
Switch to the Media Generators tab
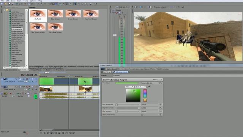click(10, 70)
